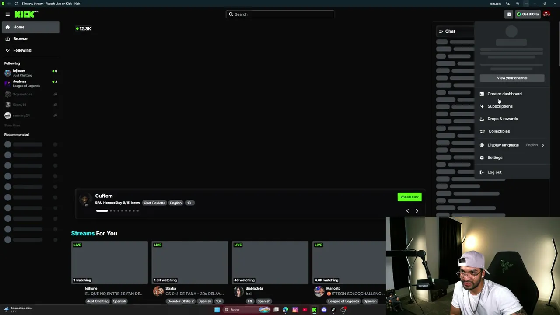Click Just Chatting tag under lejhone card
560x315 pixels.
[98, 301]
